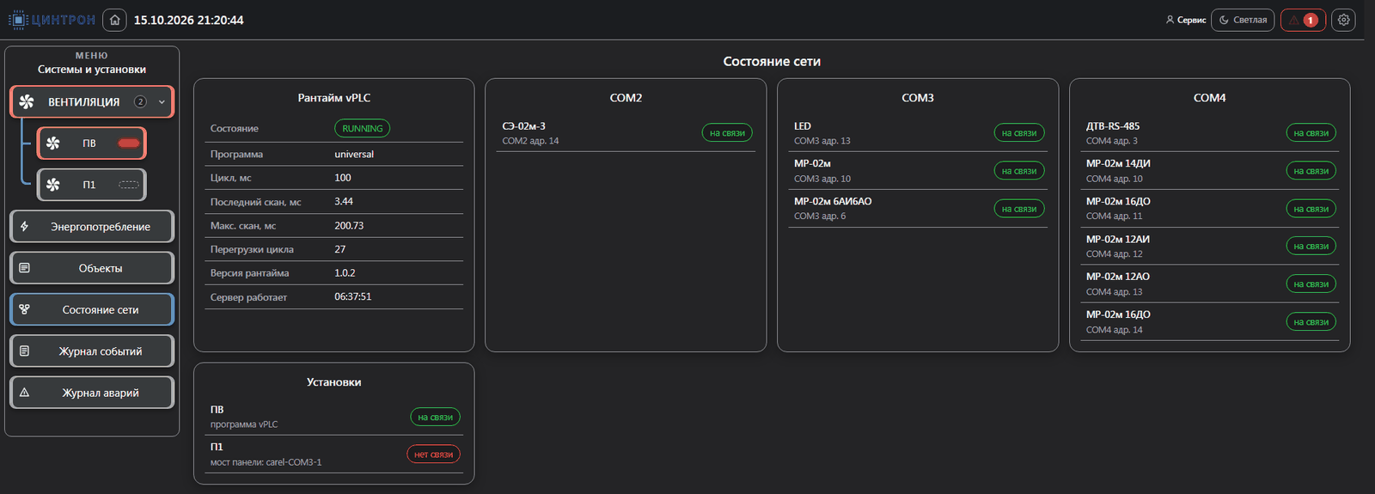The image size is (1375, 494).
Task: Open the Объекты menu
Action: click(92, 268)
